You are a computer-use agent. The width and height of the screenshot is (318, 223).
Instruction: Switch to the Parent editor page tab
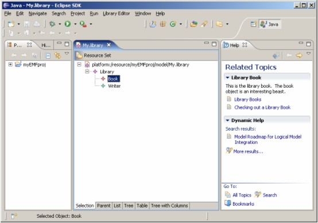pos(104,206)
